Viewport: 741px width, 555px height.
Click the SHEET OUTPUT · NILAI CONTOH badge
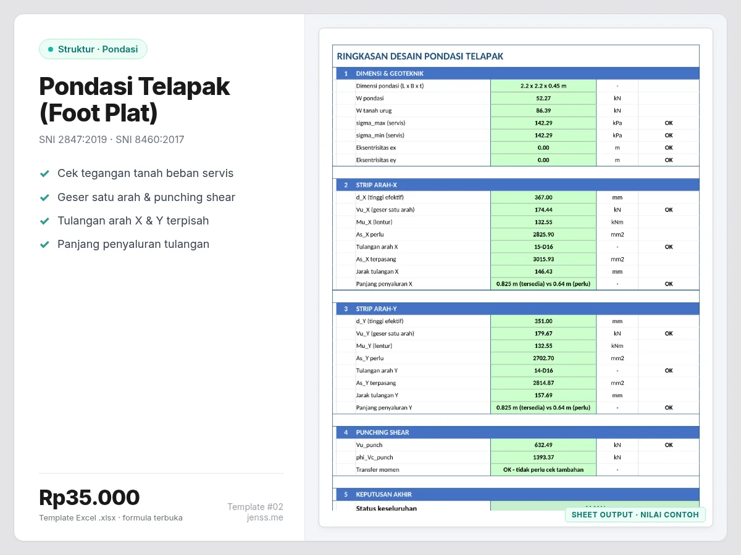coord(635,515)
